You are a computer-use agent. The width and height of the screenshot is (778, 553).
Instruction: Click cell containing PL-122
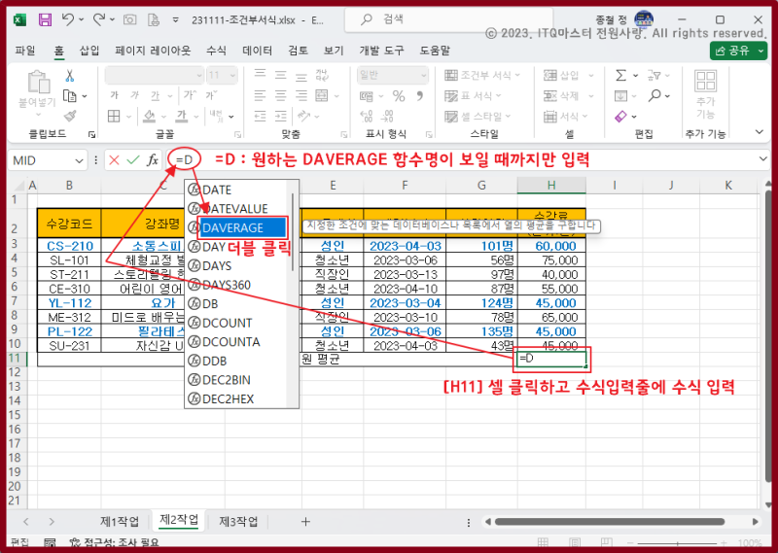69,331
